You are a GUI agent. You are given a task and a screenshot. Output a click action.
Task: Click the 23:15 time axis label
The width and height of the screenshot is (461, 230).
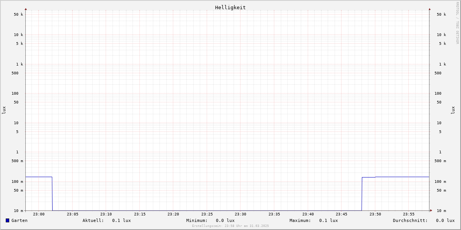tap(140, 214)
